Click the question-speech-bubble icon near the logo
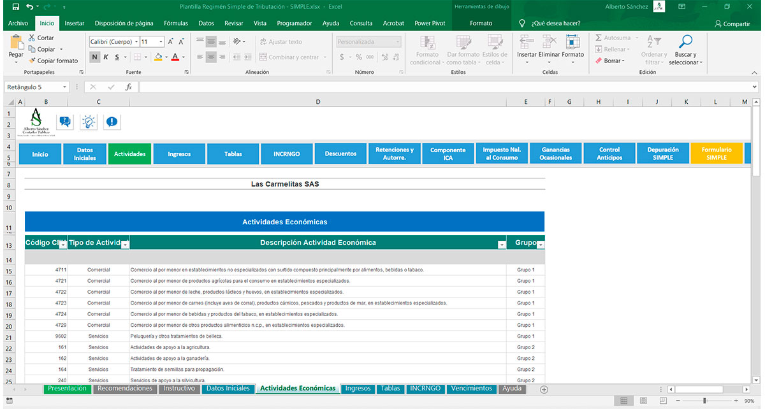 (65, 122)
